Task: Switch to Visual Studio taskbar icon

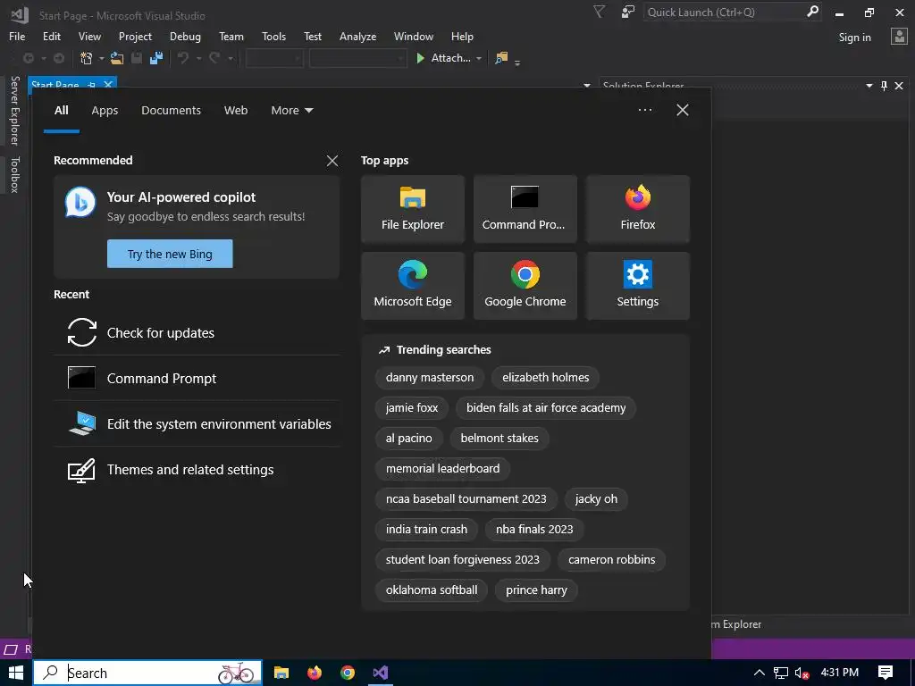Action: 381,673
